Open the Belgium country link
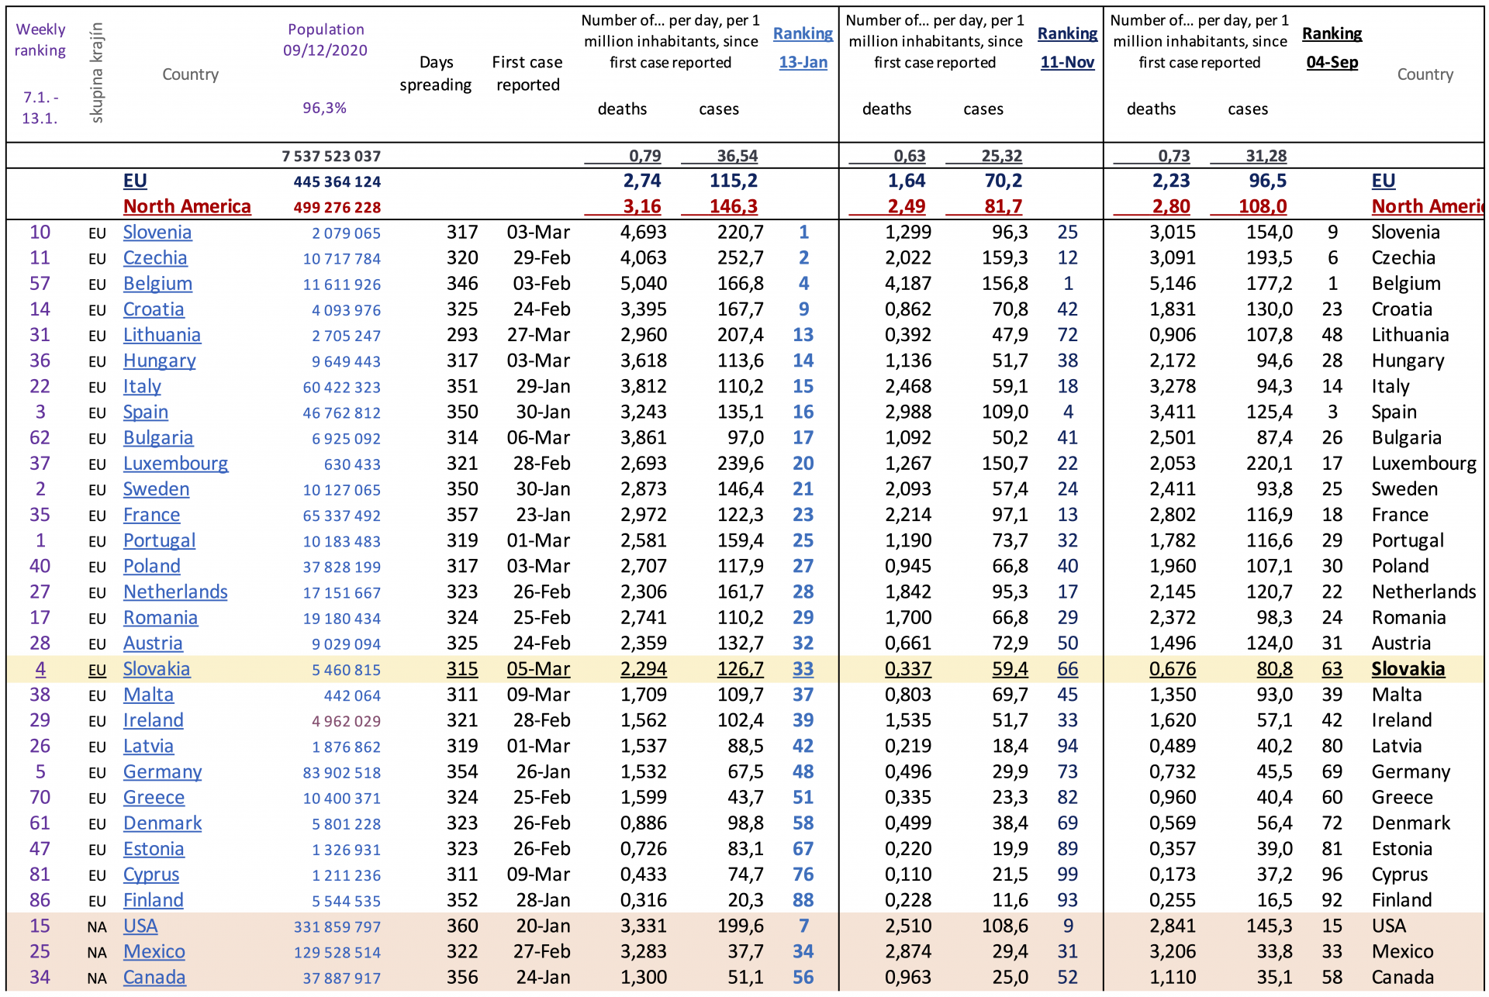The image size is (1489, 997). [157, 284]
